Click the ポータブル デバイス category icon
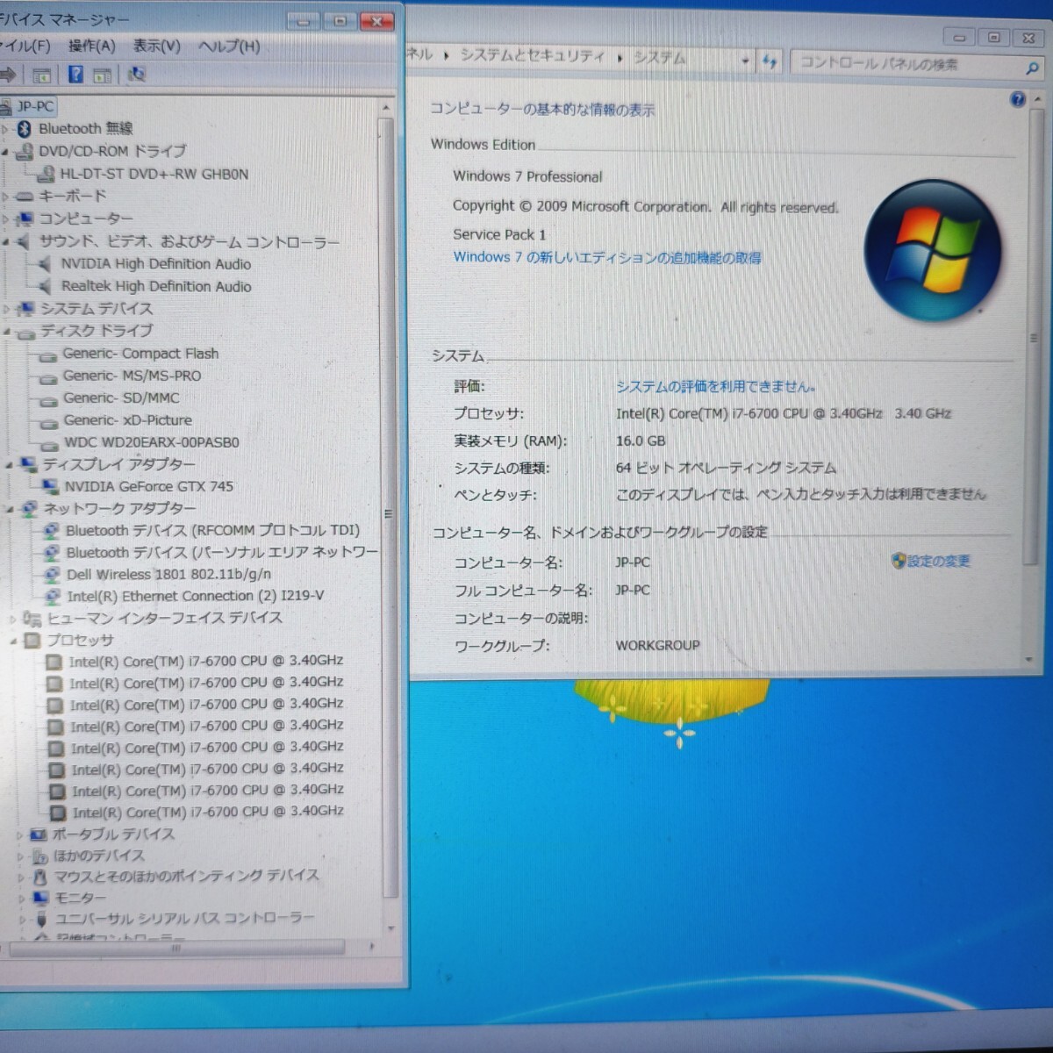 [38, 835]
